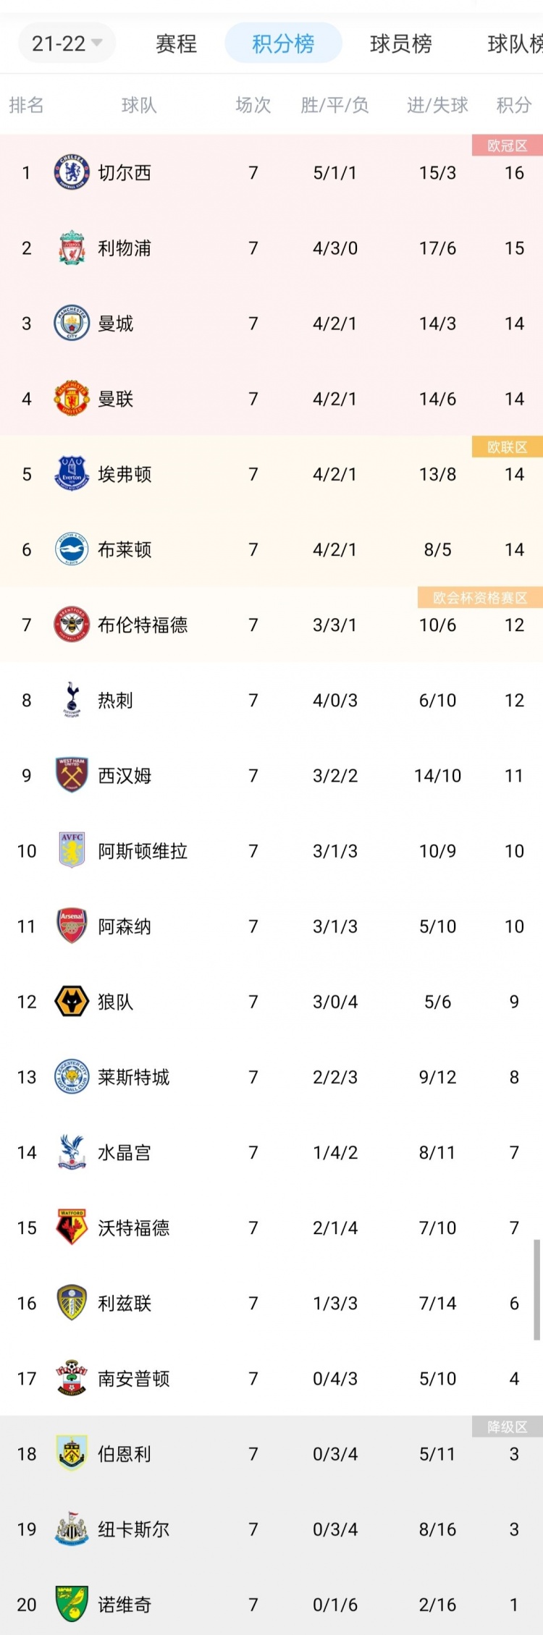The image size is (543, 1635).
Task: Click the 欧冠区 zone label
Action: (x=507, y=145)
